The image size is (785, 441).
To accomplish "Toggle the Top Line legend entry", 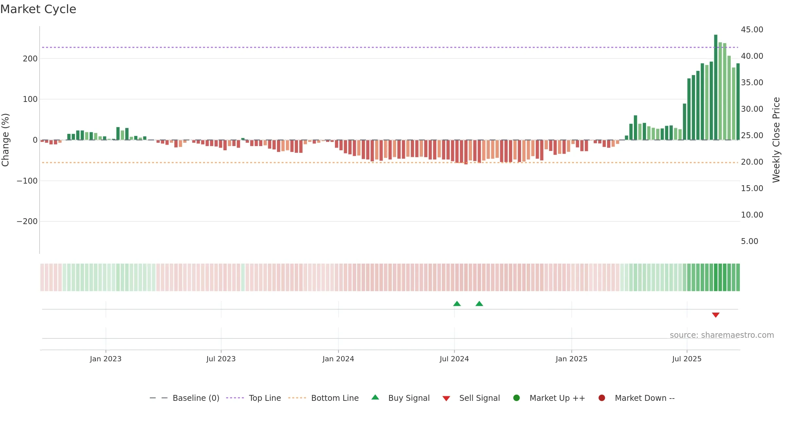I will pyautogui.click(x=253, y=398).
